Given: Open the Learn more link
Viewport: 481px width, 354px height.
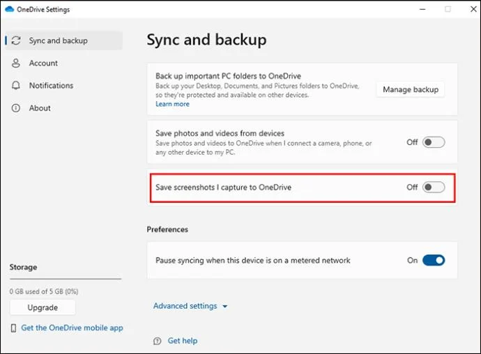Looking at the screenshot, I should click(172, 104).
